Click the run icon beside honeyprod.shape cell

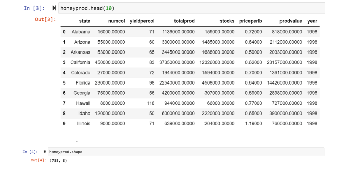click(x=45, y=152)
